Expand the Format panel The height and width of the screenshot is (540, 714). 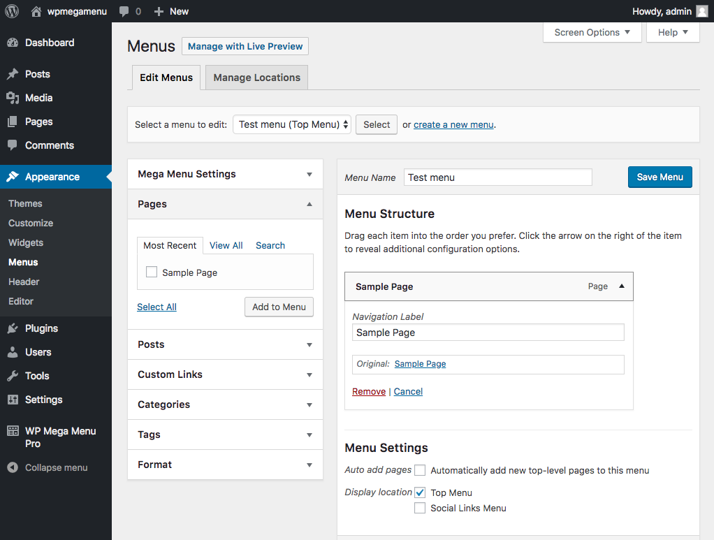pos(226,465)
